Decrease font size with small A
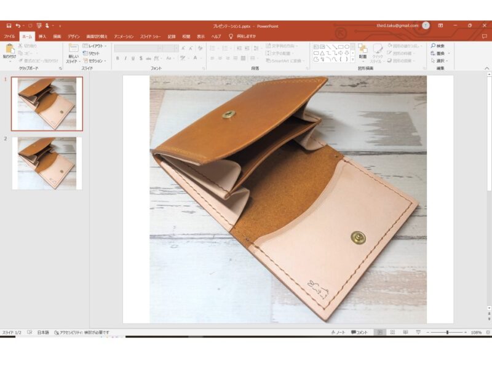The image size is (492, 369). point(191,48)
